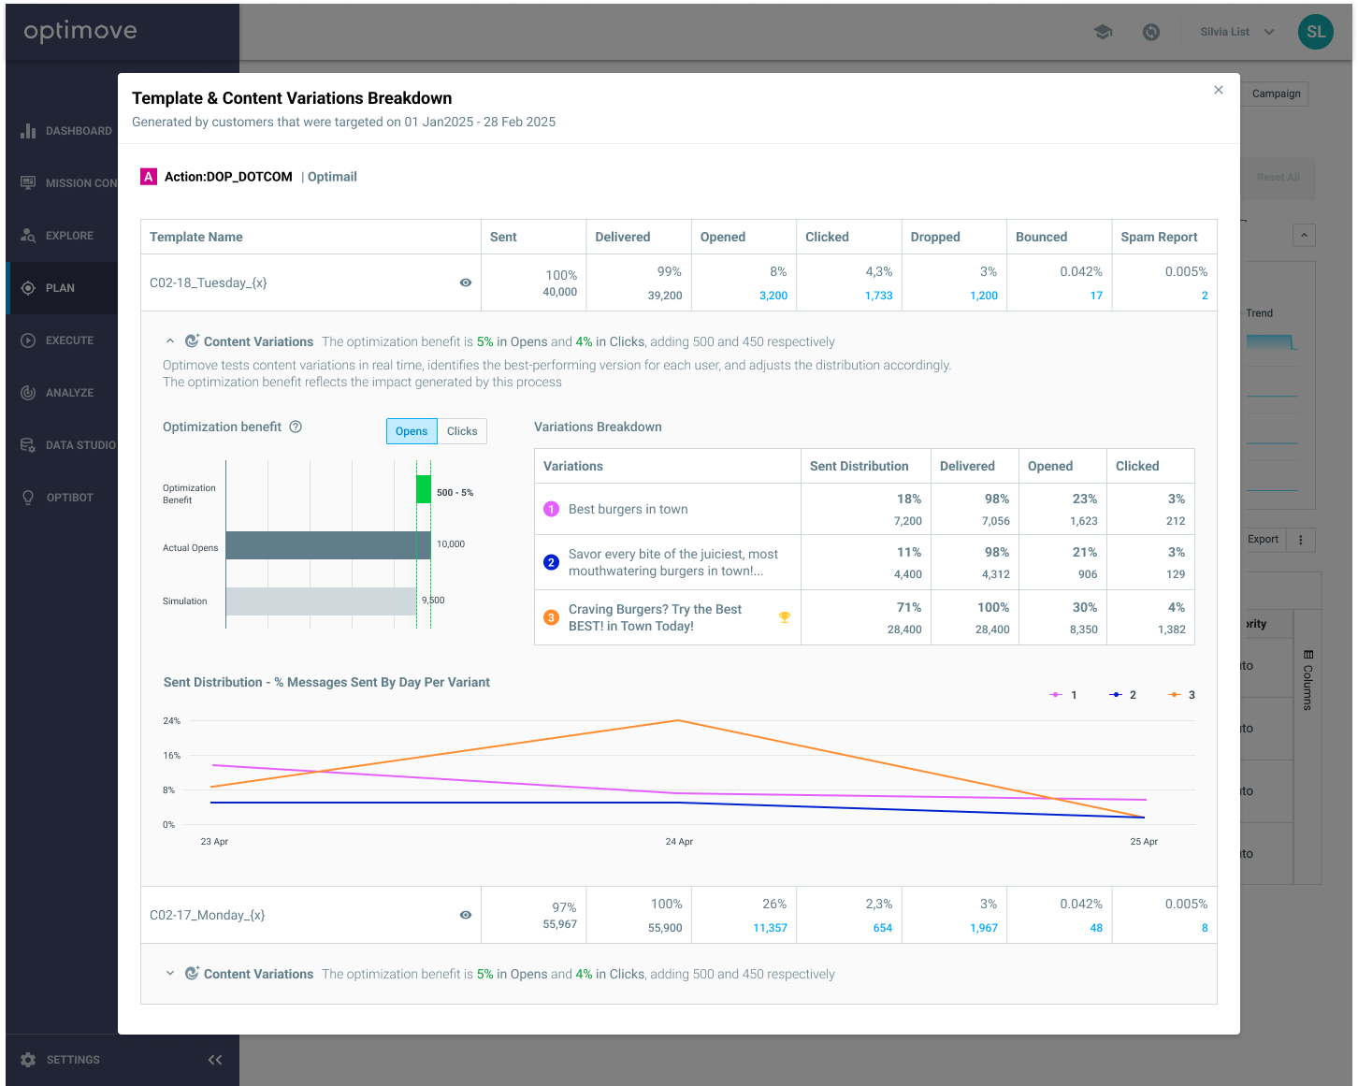This screenshot has width=1358, height=1086.
Task: Collapse the sidebar with double-chevron icon
Action: [x=215, y=1060]
